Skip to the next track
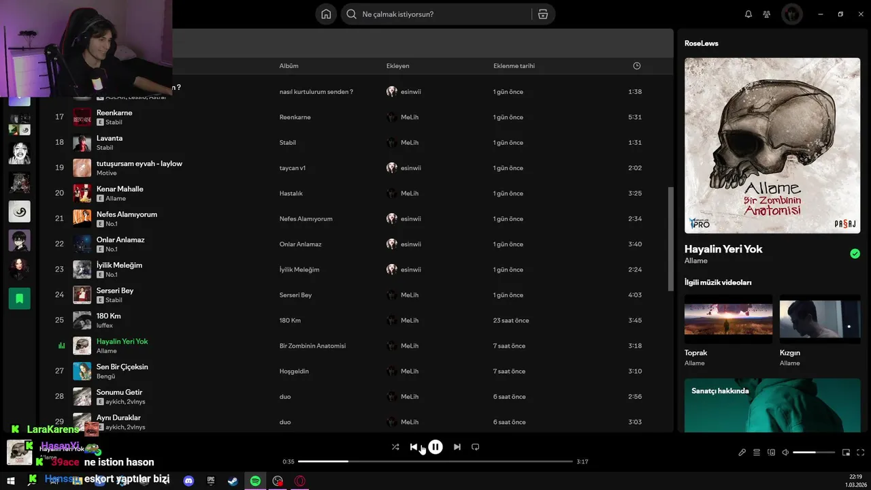Image resolution: width=871 pixels, height=490 pixels. pyautogui.click(x=457, y=447)
